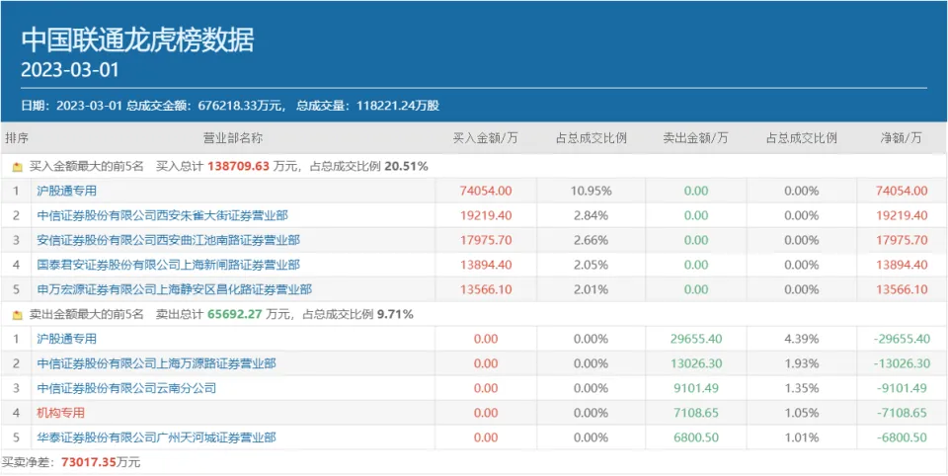Click the 中国联通龙虎榜数据 title
948x476 pixels.
(137, 40)
